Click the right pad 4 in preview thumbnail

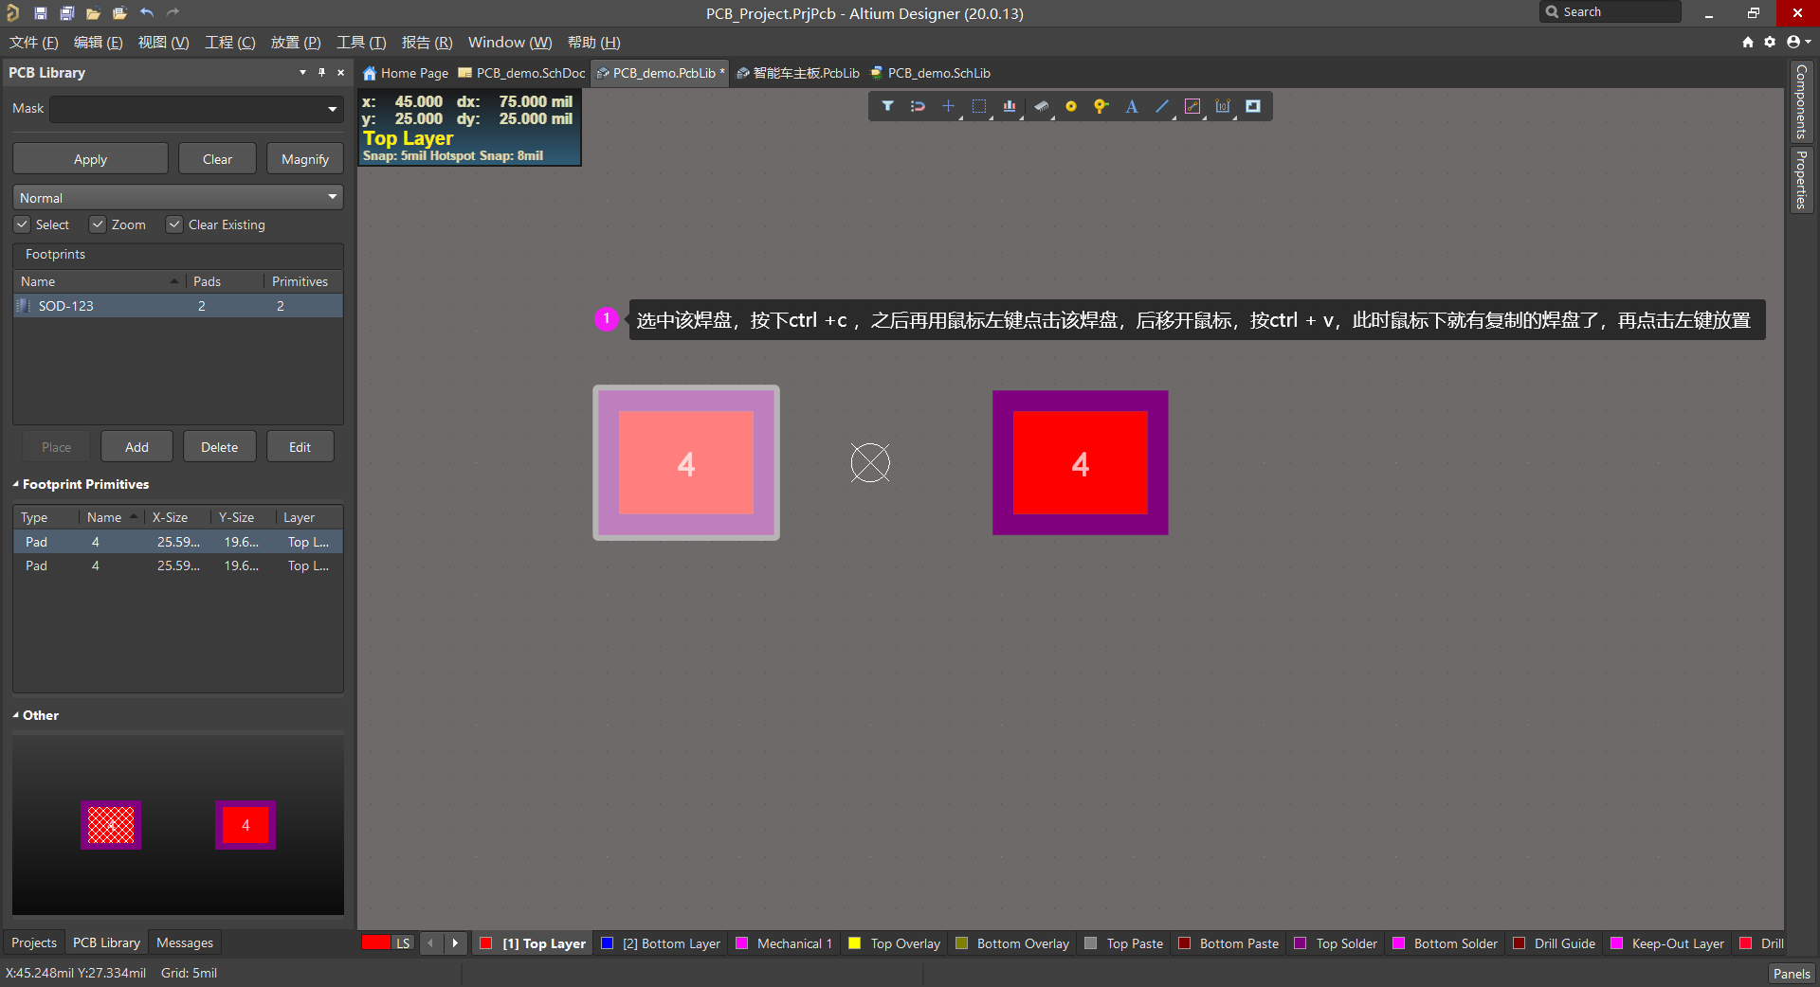point(246,825)
